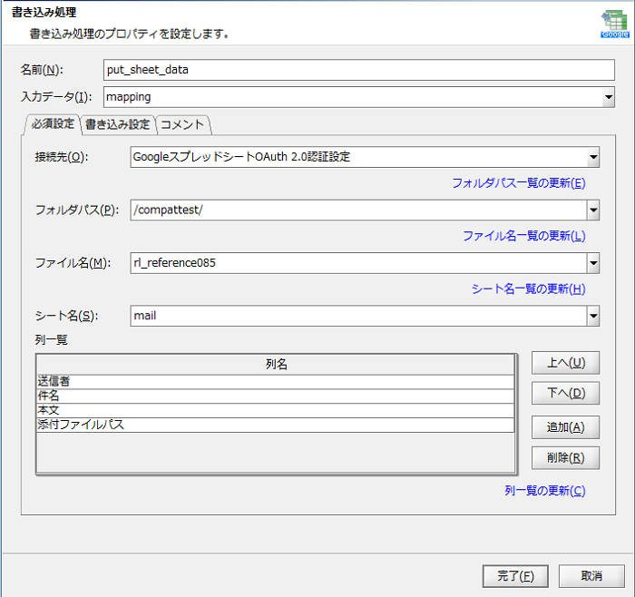Click the 追加 button
Image resolution: width=635 pixels, height=597 pixels.
(x=565, y=426)
